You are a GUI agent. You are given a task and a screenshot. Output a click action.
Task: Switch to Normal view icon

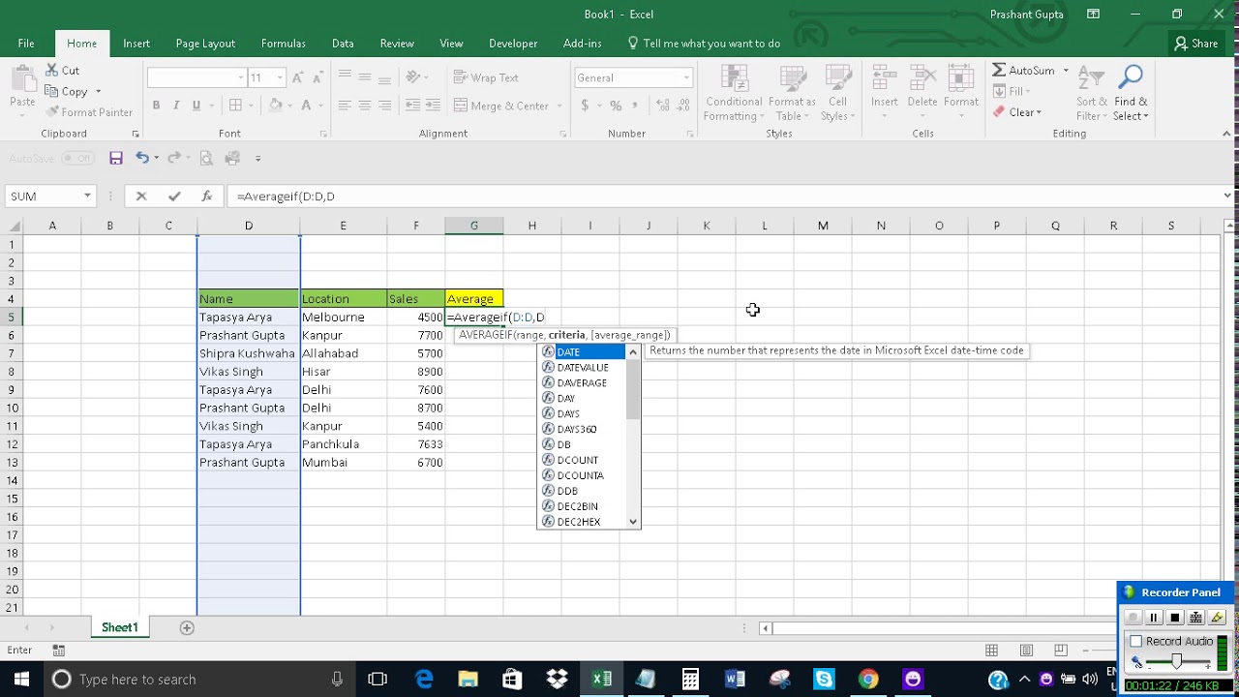point(991,650)
